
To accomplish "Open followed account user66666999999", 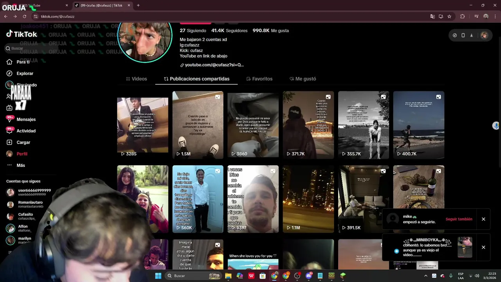I will (x=29, y=192).
